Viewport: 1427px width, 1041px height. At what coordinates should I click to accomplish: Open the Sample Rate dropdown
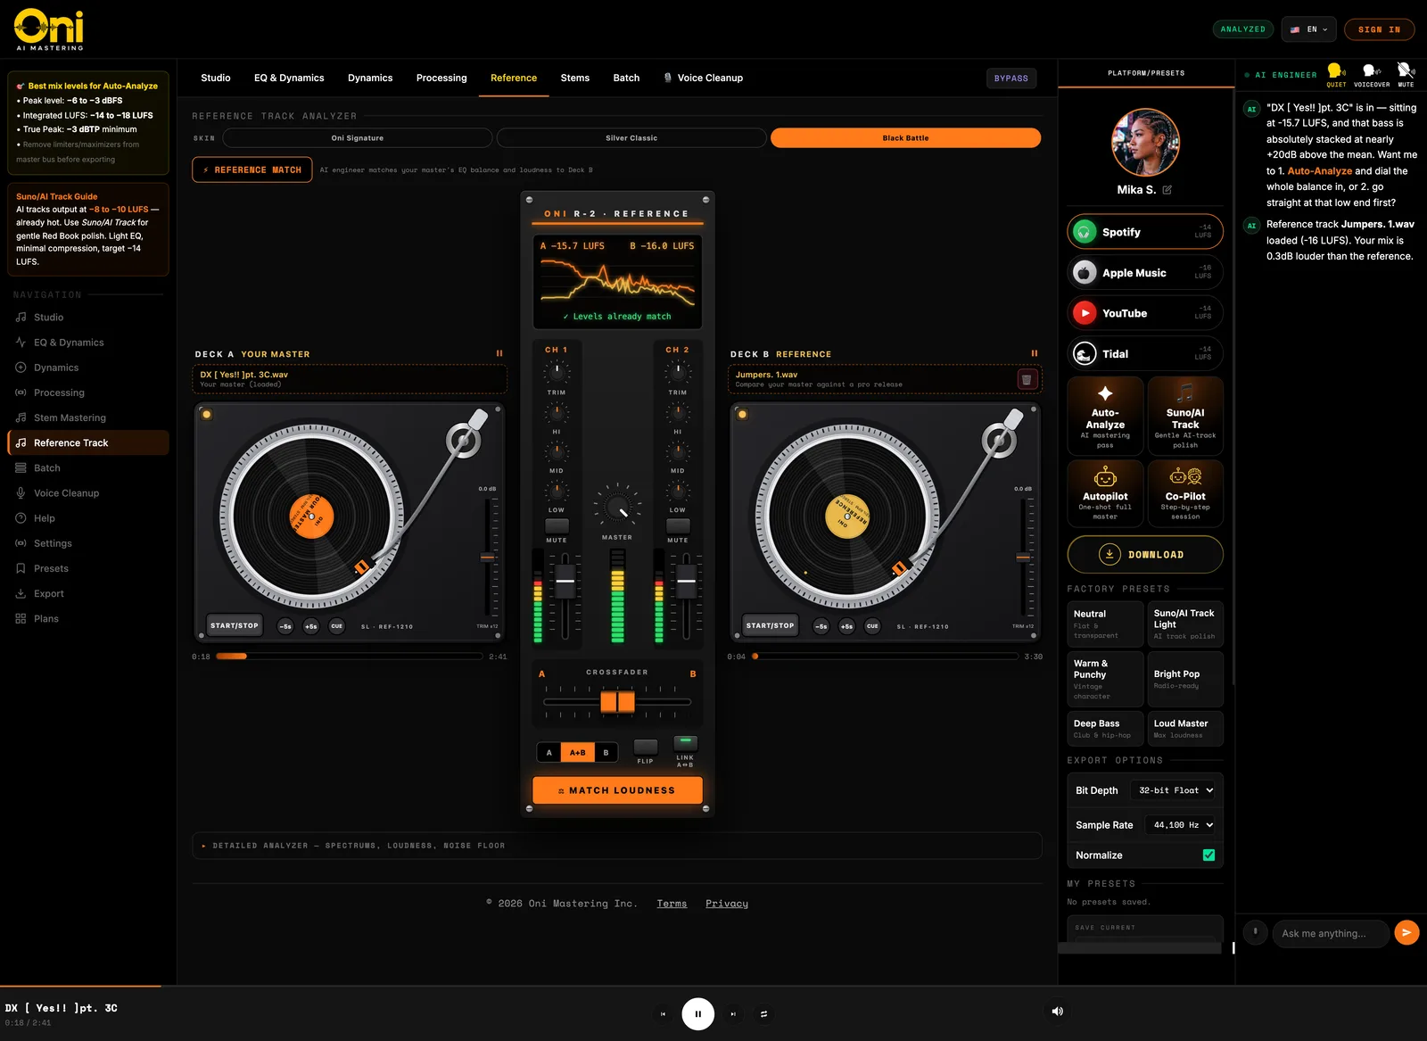click(1180, 825)
